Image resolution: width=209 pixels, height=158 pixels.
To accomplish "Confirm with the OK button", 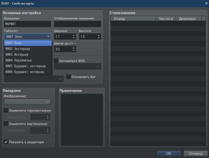I will pos(169,153).
